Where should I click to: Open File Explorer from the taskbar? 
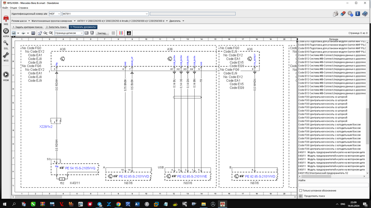[204, 204]
